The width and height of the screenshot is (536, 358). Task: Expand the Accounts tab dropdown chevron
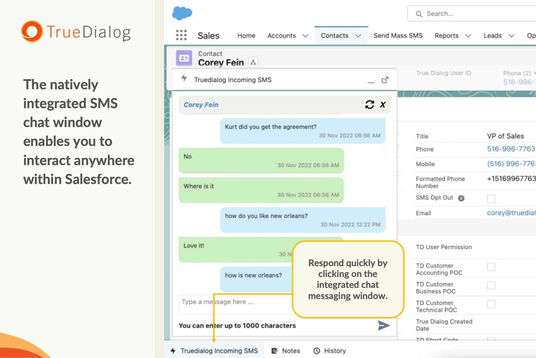pyautogui.click(x=305, y=36)
